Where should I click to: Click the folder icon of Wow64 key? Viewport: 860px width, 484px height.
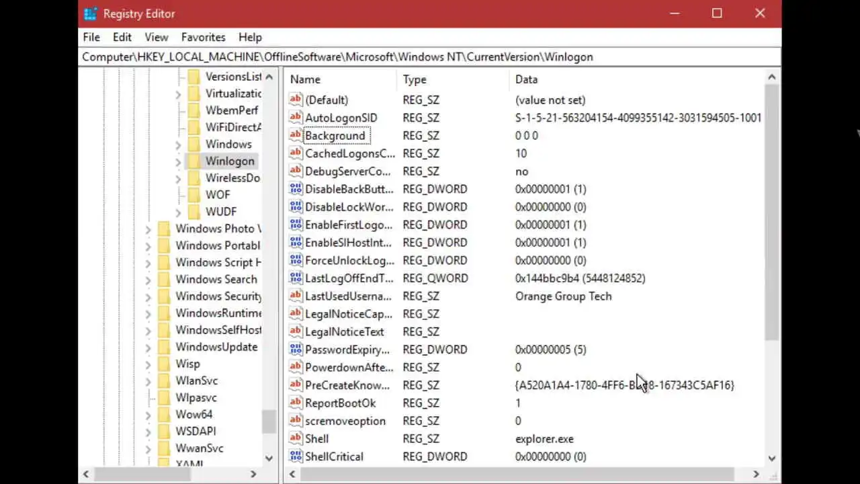pyautogui.click(x=164, y=414)
